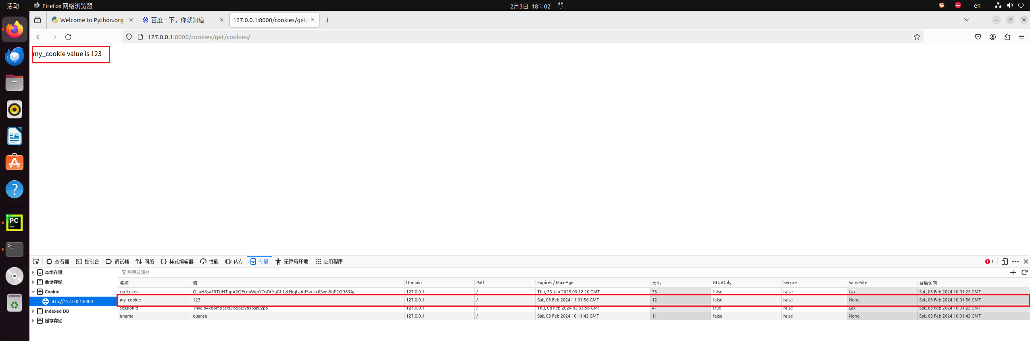This screenshot has height=341, width=1030.
Task: Open the list all tabs dropdown
Action: [966, 20]
